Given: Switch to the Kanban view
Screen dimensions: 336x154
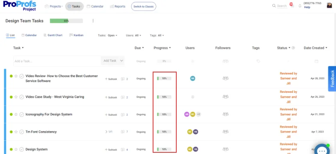Looking at the screenshot, I should click(x=76, y=35).
